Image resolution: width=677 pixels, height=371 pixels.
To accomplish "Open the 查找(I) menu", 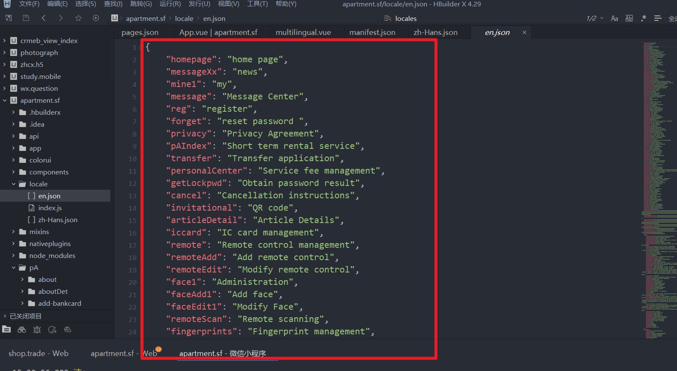I will tap(113, 4).
